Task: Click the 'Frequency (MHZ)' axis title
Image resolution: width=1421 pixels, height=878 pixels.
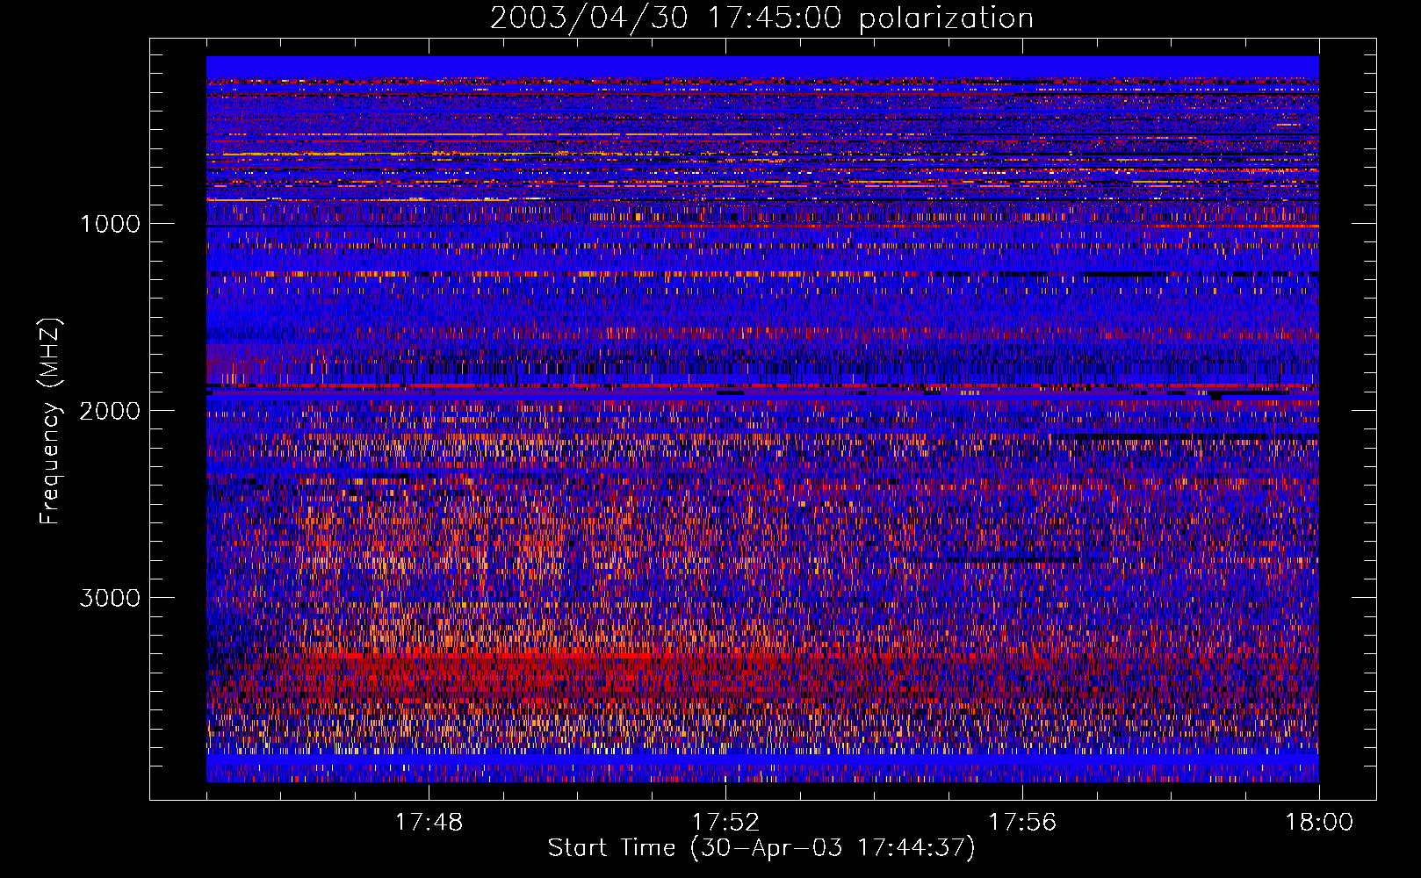Action: point(50,421)
